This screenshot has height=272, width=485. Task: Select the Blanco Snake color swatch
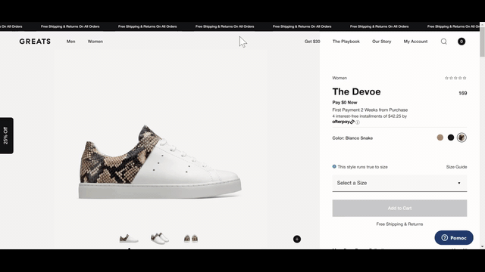coord(462,138)
